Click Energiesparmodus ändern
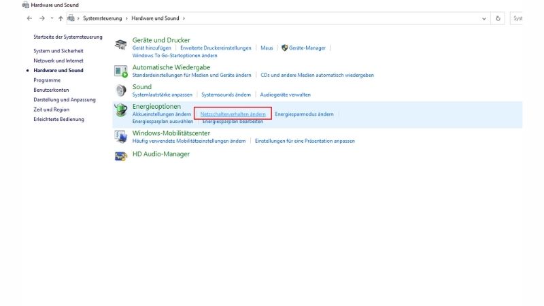The image size is (544, 306). 304,114
